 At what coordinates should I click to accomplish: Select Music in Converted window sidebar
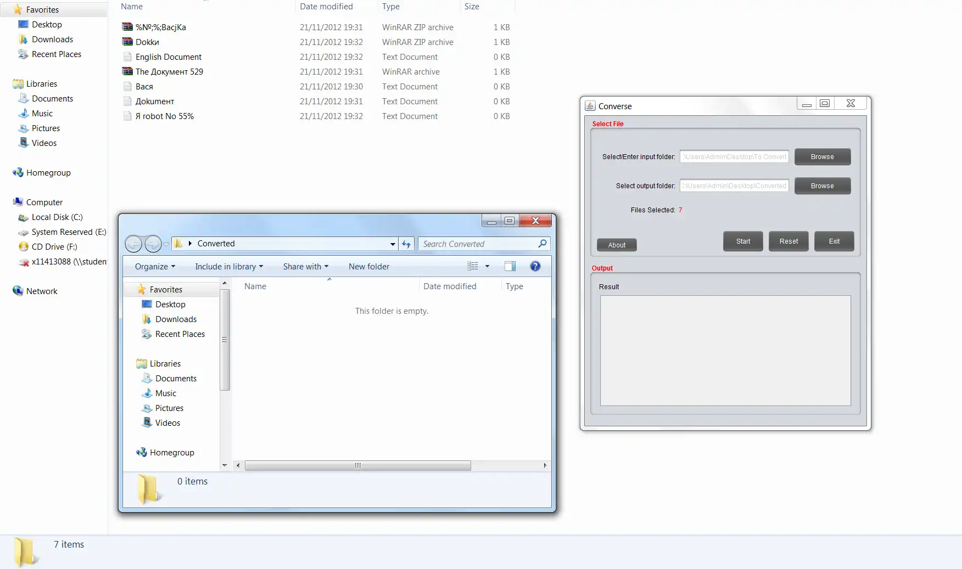click(x=166, y=393)
